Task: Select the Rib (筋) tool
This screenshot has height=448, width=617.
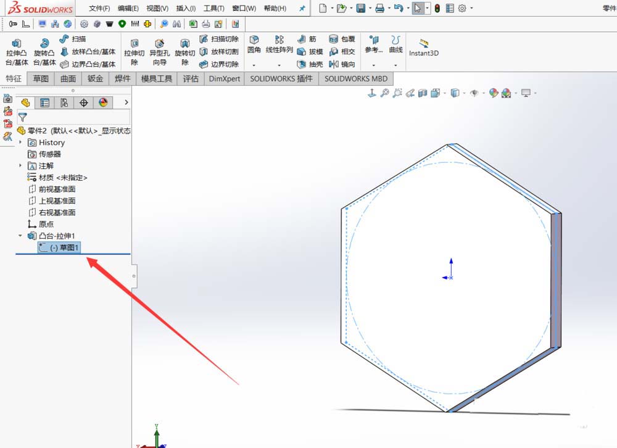Action: click(x=307, y=39)
